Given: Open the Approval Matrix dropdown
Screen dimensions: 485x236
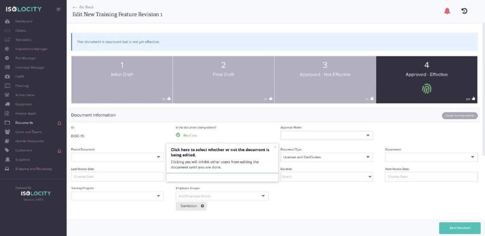Looking at the screenshot, I should 327,135.
